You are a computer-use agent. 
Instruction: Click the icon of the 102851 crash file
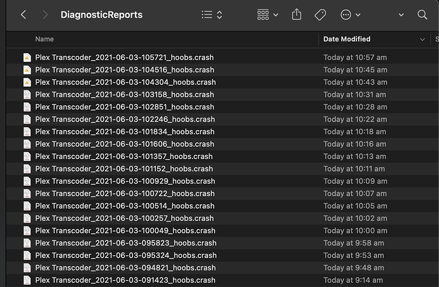coord(27,107)
